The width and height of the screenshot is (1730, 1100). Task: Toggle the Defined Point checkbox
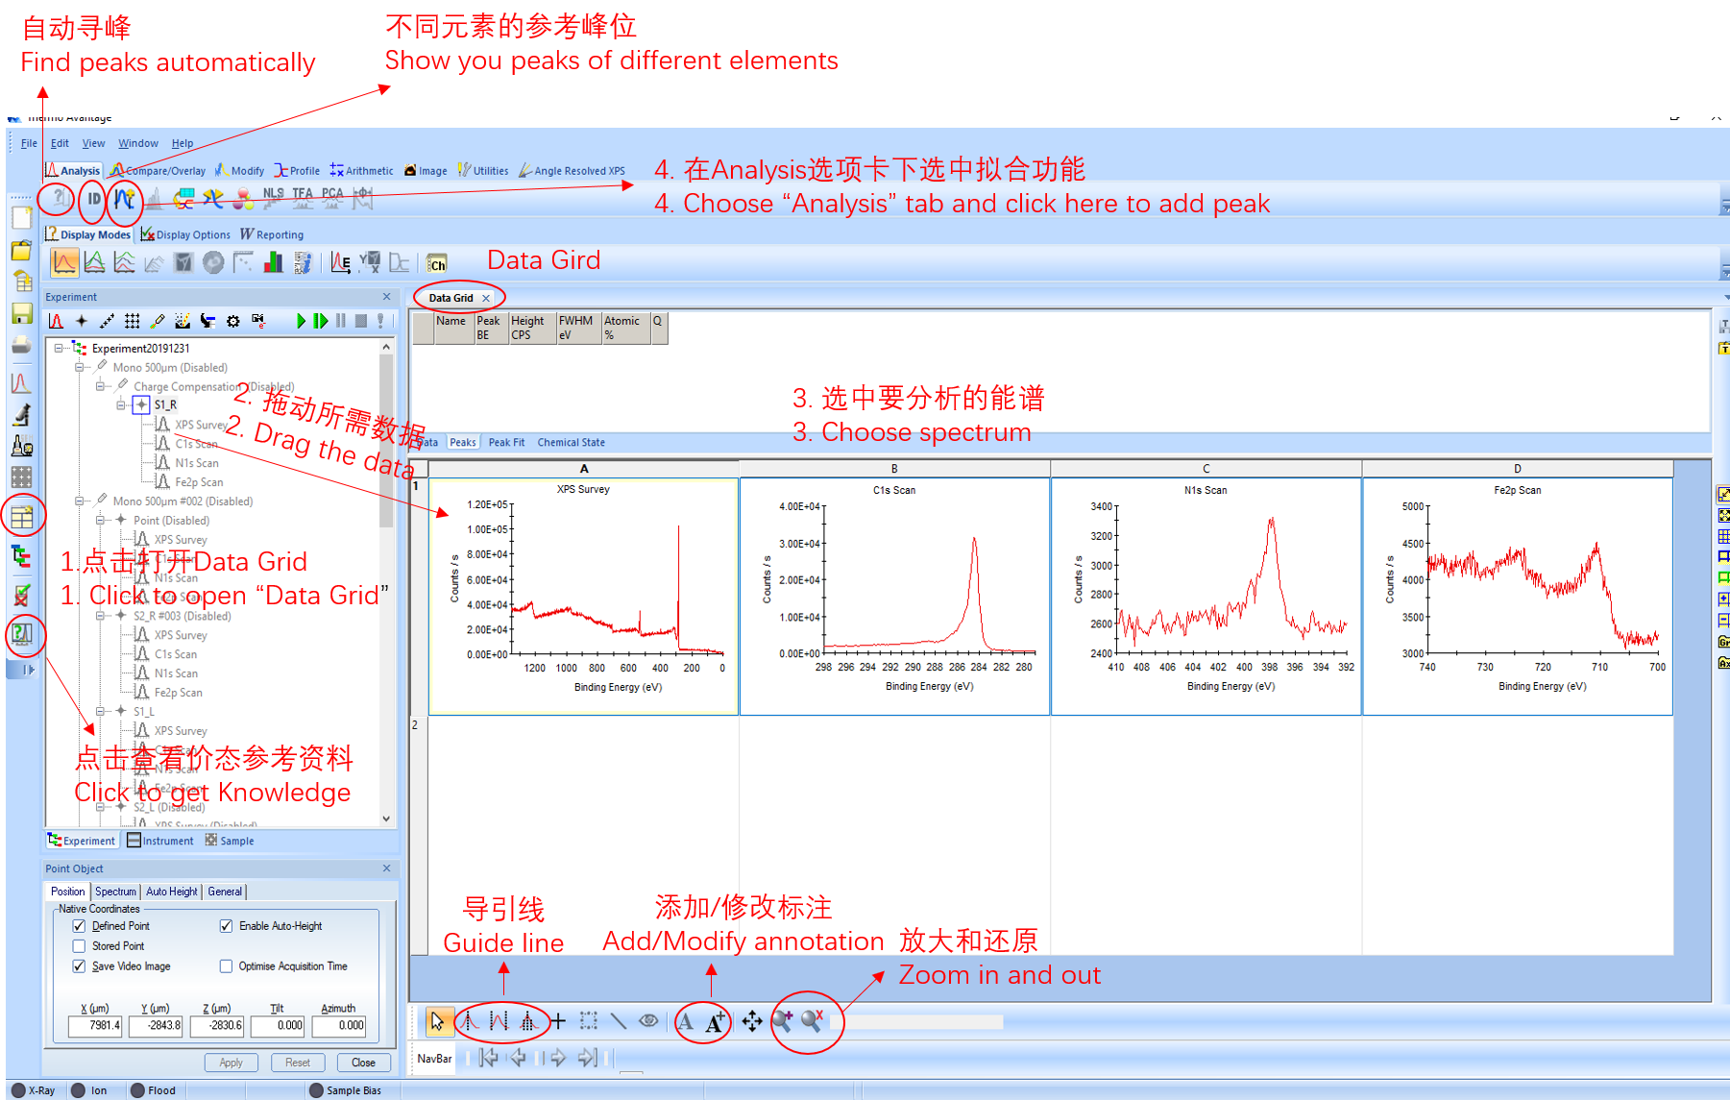coord(80,926)
